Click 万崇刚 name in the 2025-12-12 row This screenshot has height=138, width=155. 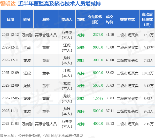27,35
